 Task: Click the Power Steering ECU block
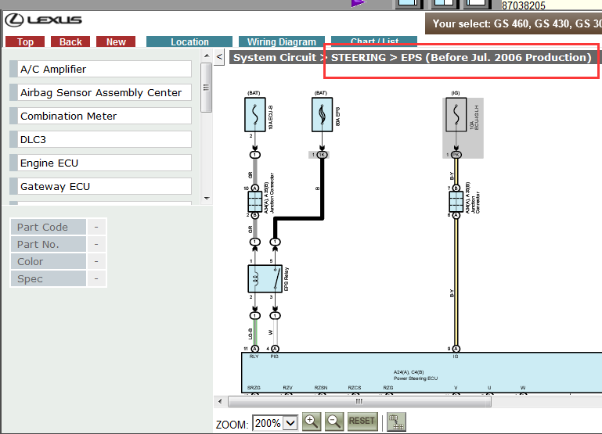(421, 373)
